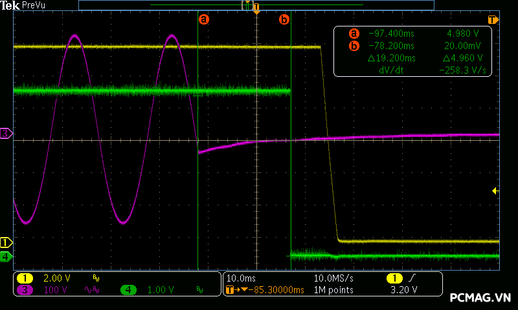
Task: Click cursor 'b' marker above the waveform
Action: click(x=284, y=19)
